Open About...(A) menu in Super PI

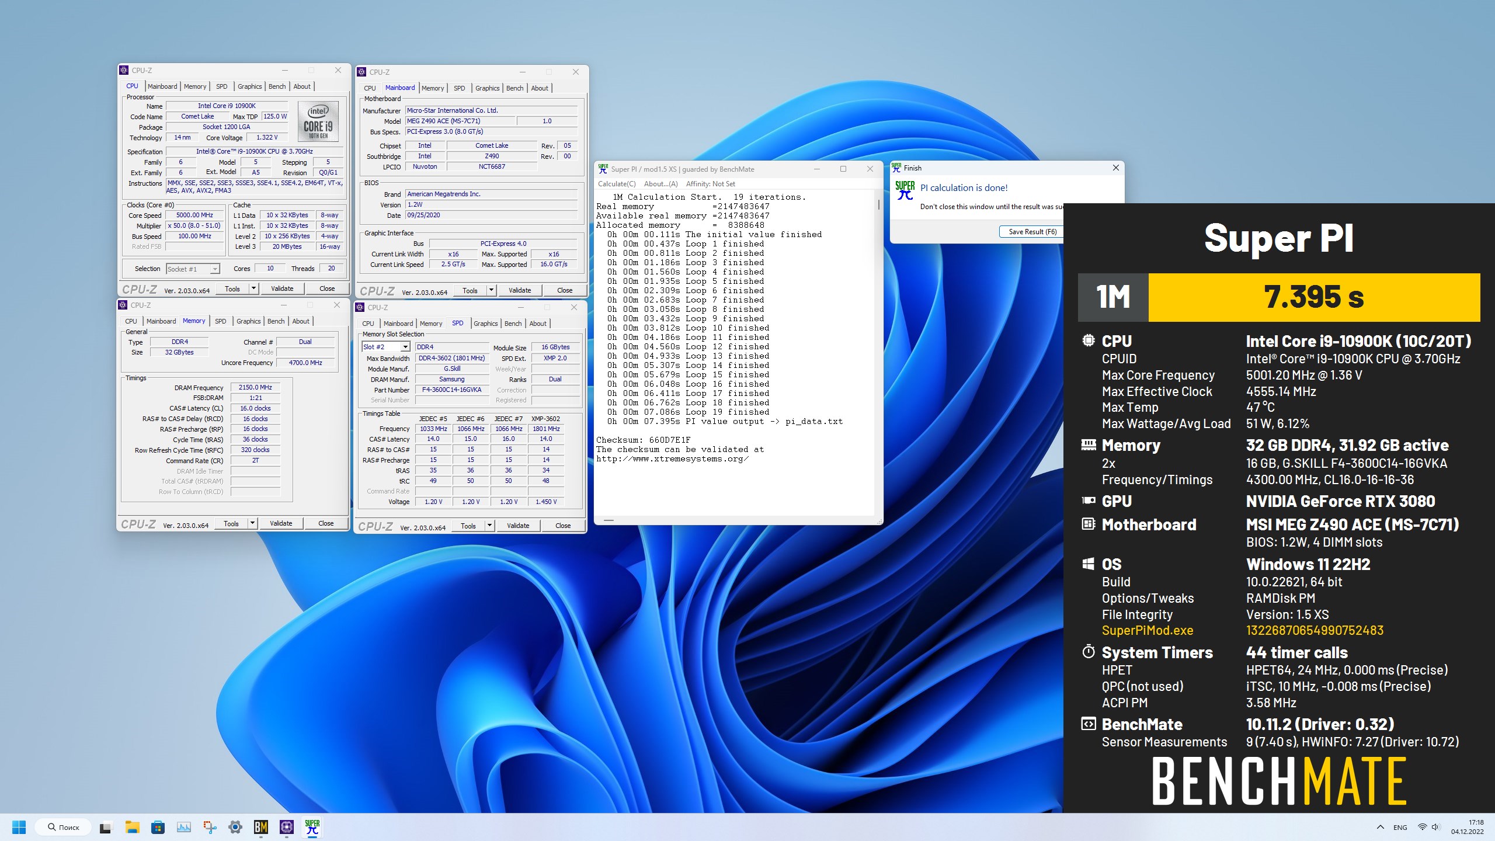[660, 184]
